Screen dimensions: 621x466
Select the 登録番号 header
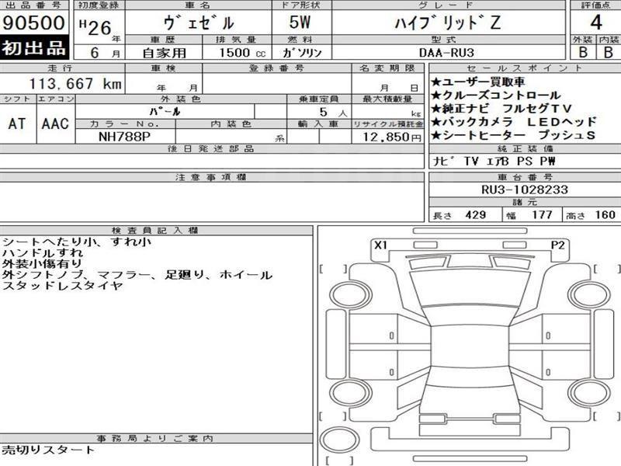pos(277,68)
